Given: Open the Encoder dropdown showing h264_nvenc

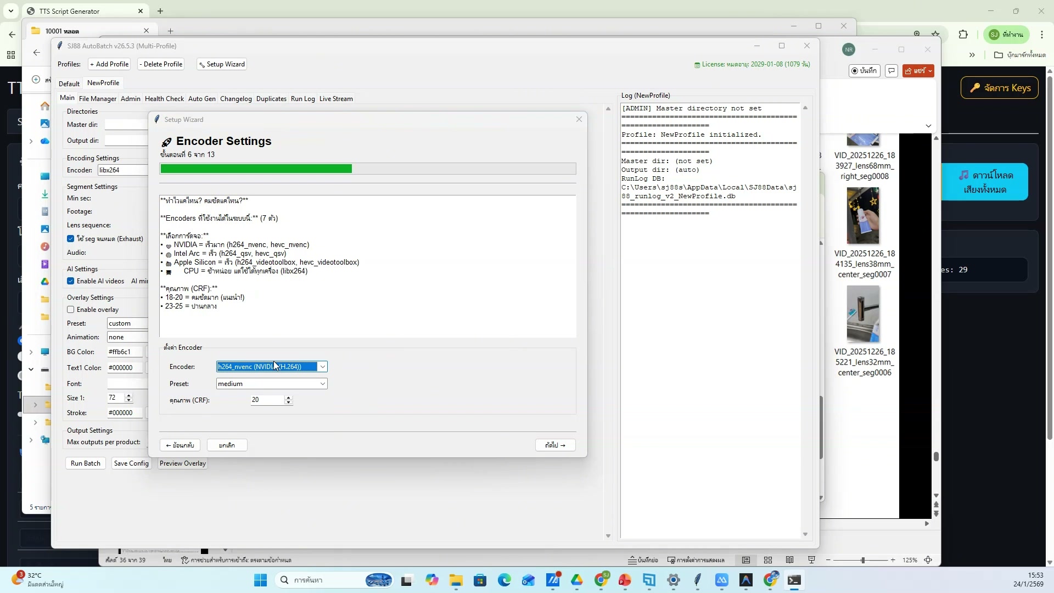Looking at the screenshot, I should 322,366.
